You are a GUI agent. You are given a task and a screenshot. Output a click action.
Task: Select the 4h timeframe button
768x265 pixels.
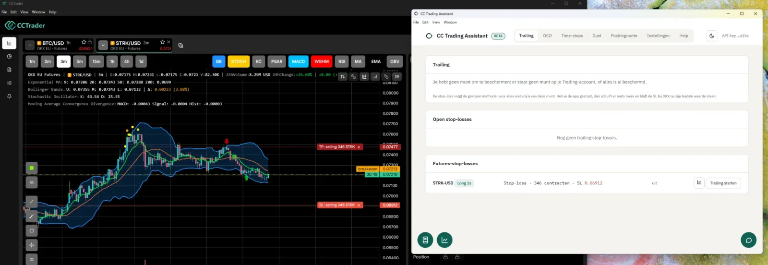click(127, 61)
